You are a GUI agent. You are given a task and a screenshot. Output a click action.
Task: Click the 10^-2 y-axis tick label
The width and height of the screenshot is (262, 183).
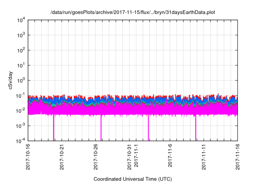pos(21,111)
